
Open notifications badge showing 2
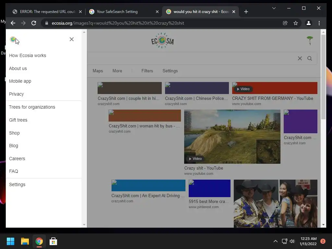[x=323, y=241]
